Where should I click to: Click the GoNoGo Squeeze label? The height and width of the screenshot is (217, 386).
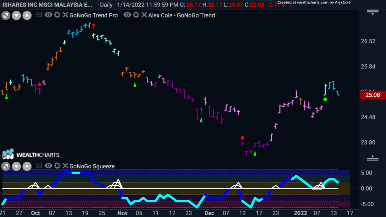click(x=92, y=166)
